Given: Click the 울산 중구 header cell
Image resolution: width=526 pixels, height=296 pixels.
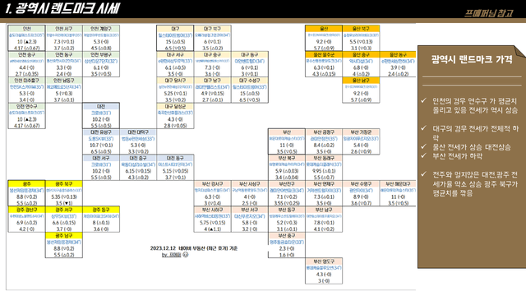Looking at the screenshot, I should pos(361,55).
